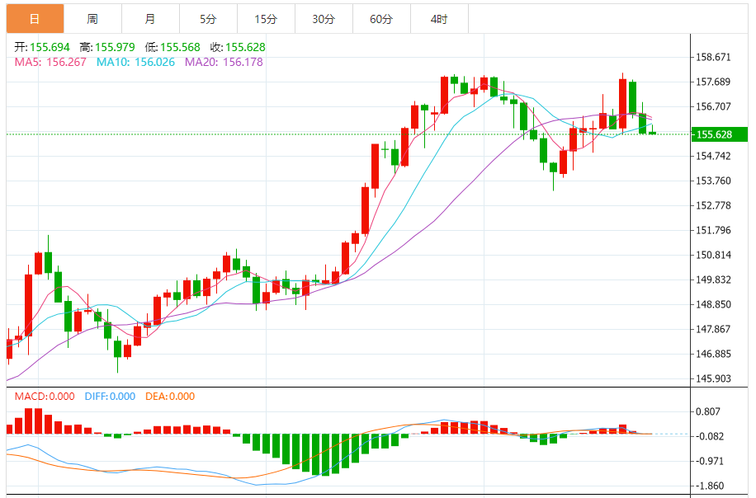
Task: Click the high price value 155.979
Action: pyautogui.click(x=115, y=47)
